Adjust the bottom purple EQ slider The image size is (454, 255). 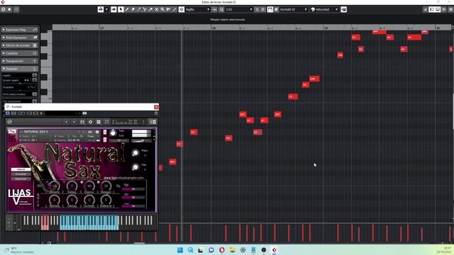(x=133, y=206)
